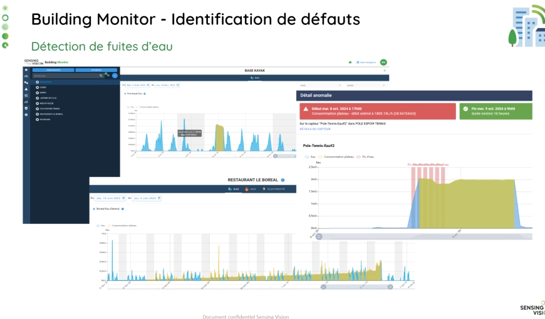Toggle Consommation plateau in Boreal chart legend
The height and width of the screenshot is (319, 545).
tap(122, 226)
